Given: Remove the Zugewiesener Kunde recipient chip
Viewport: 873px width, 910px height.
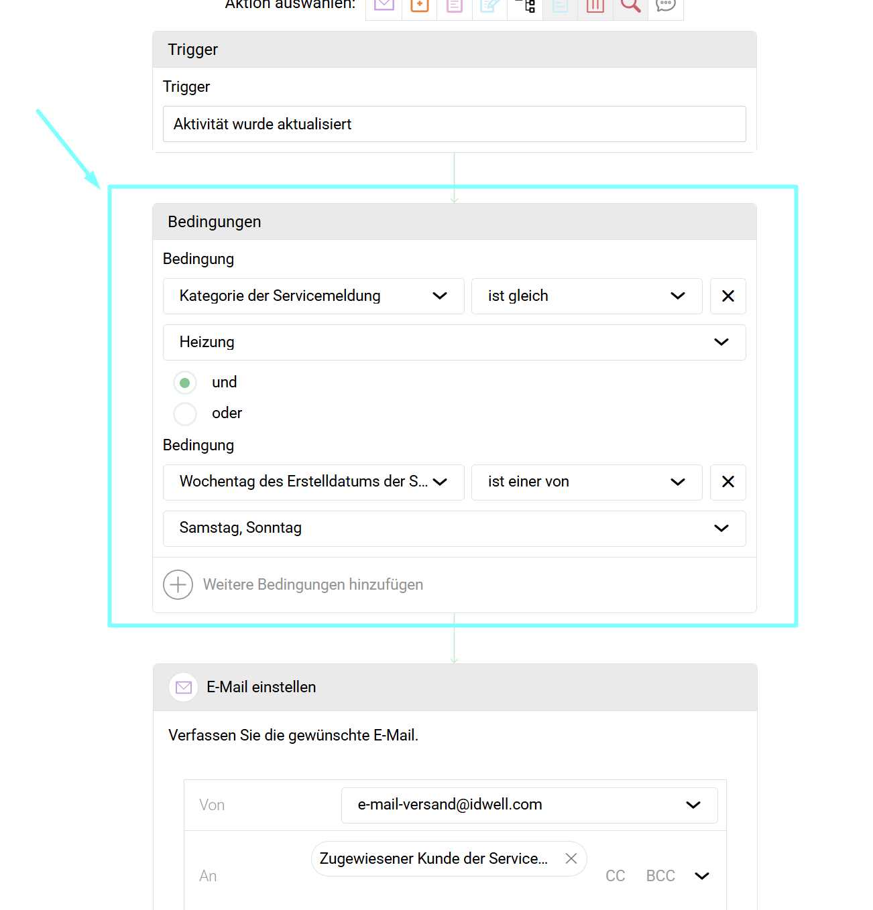Looking at the screenshot, I should [x=571, y=858].
